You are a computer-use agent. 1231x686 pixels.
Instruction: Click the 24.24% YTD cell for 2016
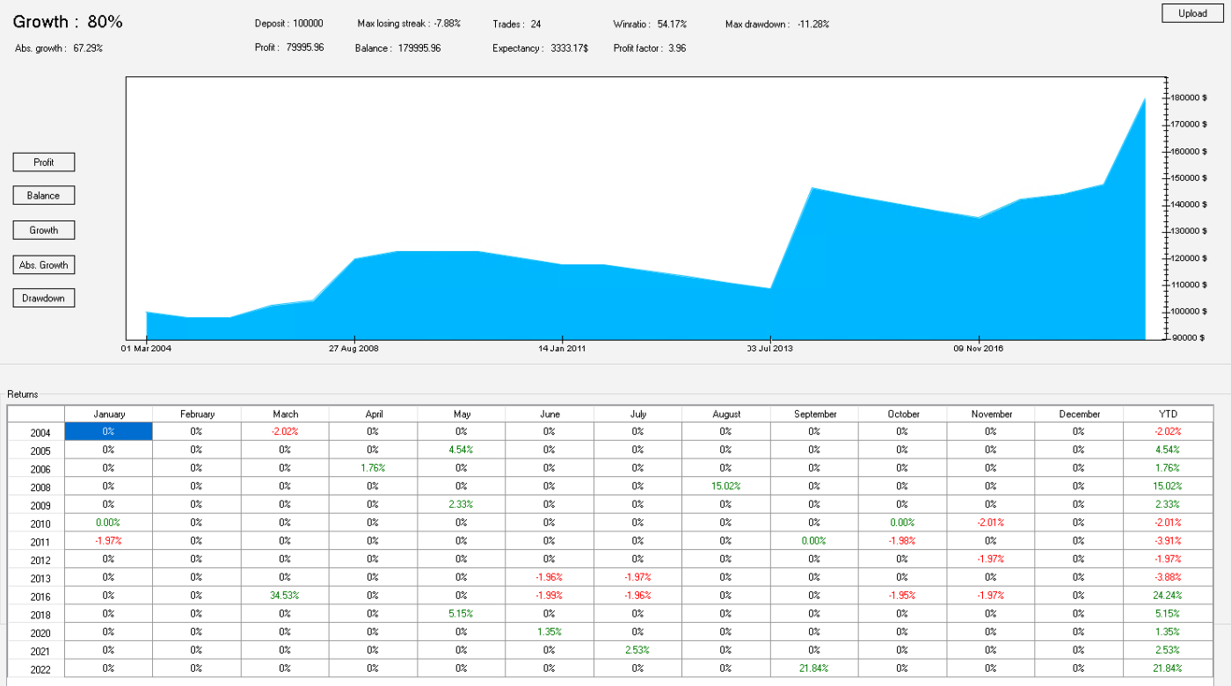pos(1168,596)
